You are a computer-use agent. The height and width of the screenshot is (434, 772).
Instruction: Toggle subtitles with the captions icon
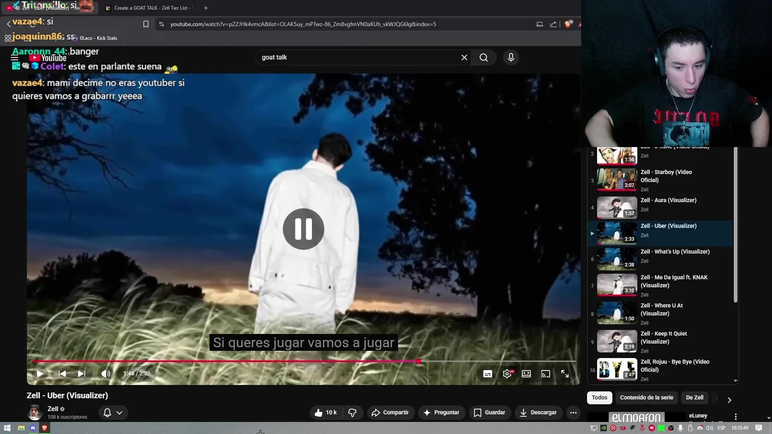tap(487, 374)
